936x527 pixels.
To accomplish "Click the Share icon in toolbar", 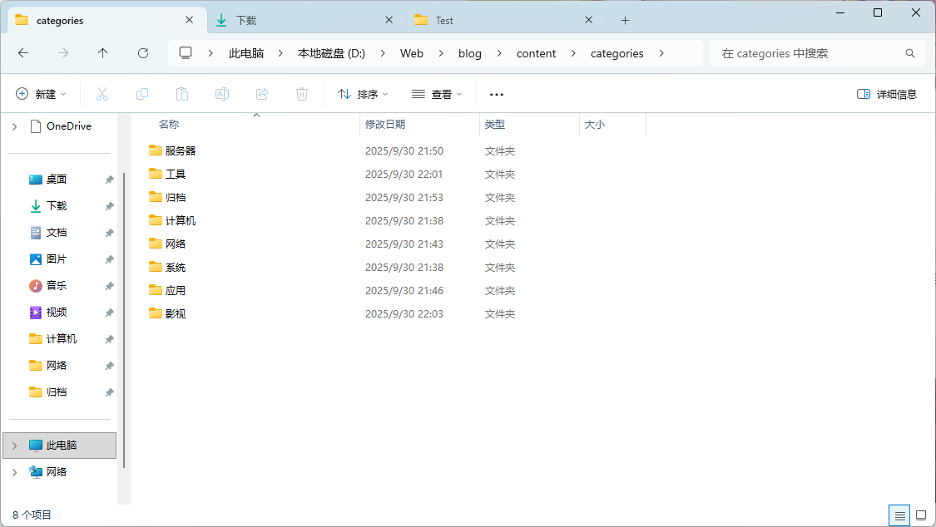I will (262, 95).
